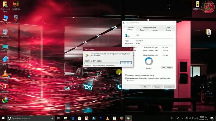Click the NTFS file system value
Viewport: 216px width, 121px height.
click(x=138, y=44)
